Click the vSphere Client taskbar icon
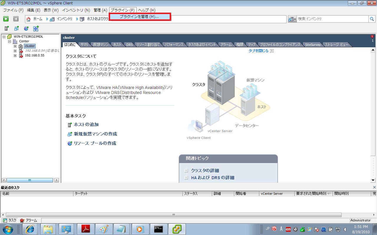The image size is (377, 235). tap(177, 229)
